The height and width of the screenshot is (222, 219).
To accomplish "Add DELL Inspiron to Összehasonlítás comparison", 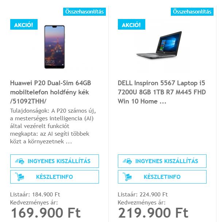I will point(192,12).
